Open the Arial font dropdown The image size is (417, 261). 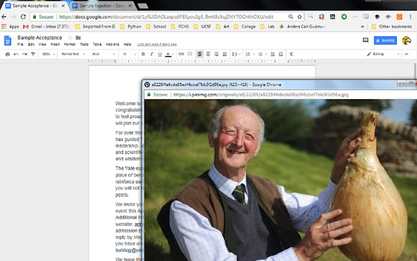click(98, 54)
